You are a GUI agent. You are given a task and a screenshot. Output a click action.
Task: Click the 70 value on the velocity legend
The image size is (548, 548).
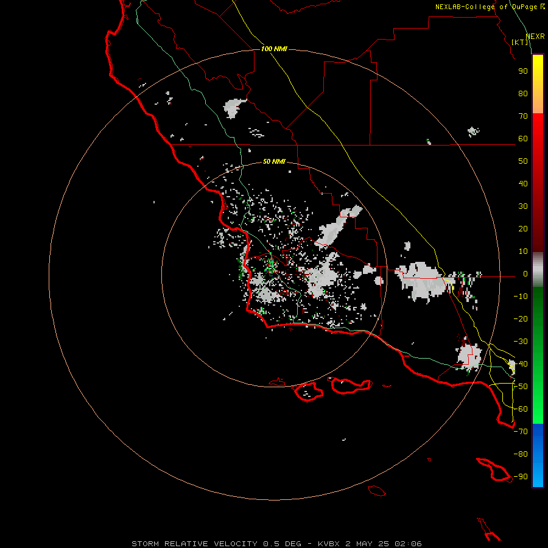(523, 116)
